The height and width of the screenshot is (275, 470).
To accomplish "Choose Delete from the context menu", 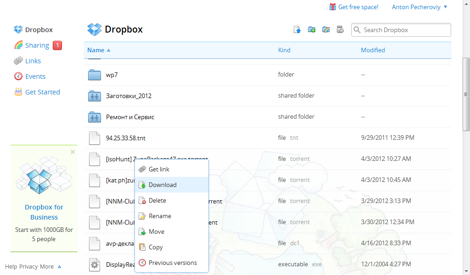I will coord(172,200).
